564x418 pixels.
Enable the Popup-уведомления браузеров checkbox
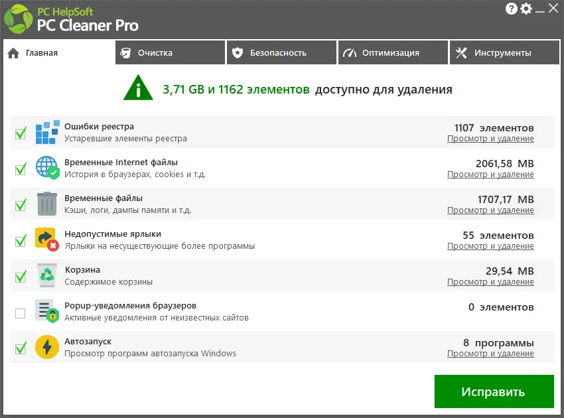coord(19,313)
